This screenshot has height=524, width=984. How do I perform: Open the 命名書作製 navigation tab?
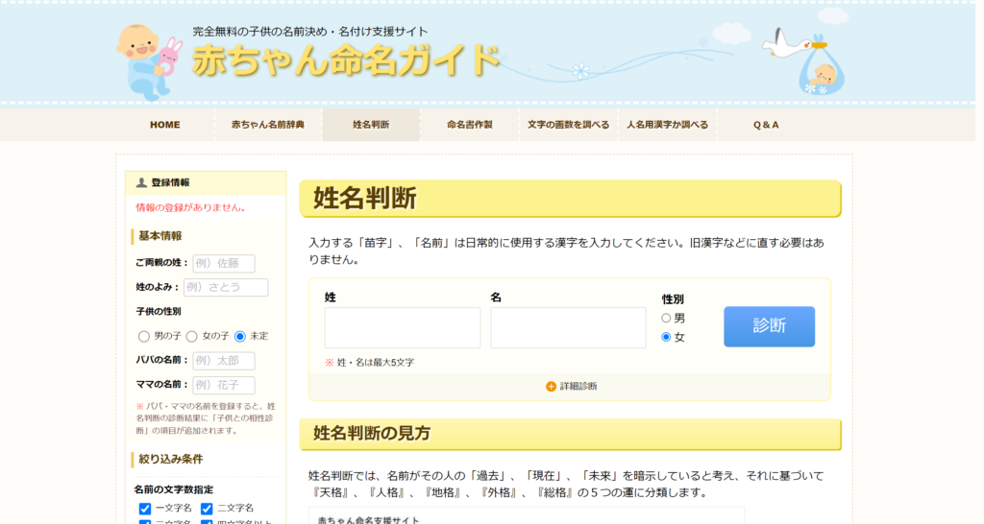point(469,125)
